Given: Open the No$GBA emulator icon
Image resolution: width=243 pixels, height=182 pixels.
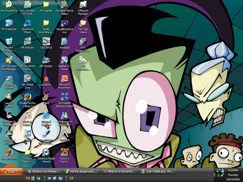Looking at the screenshot, I should tap(64, 136).
